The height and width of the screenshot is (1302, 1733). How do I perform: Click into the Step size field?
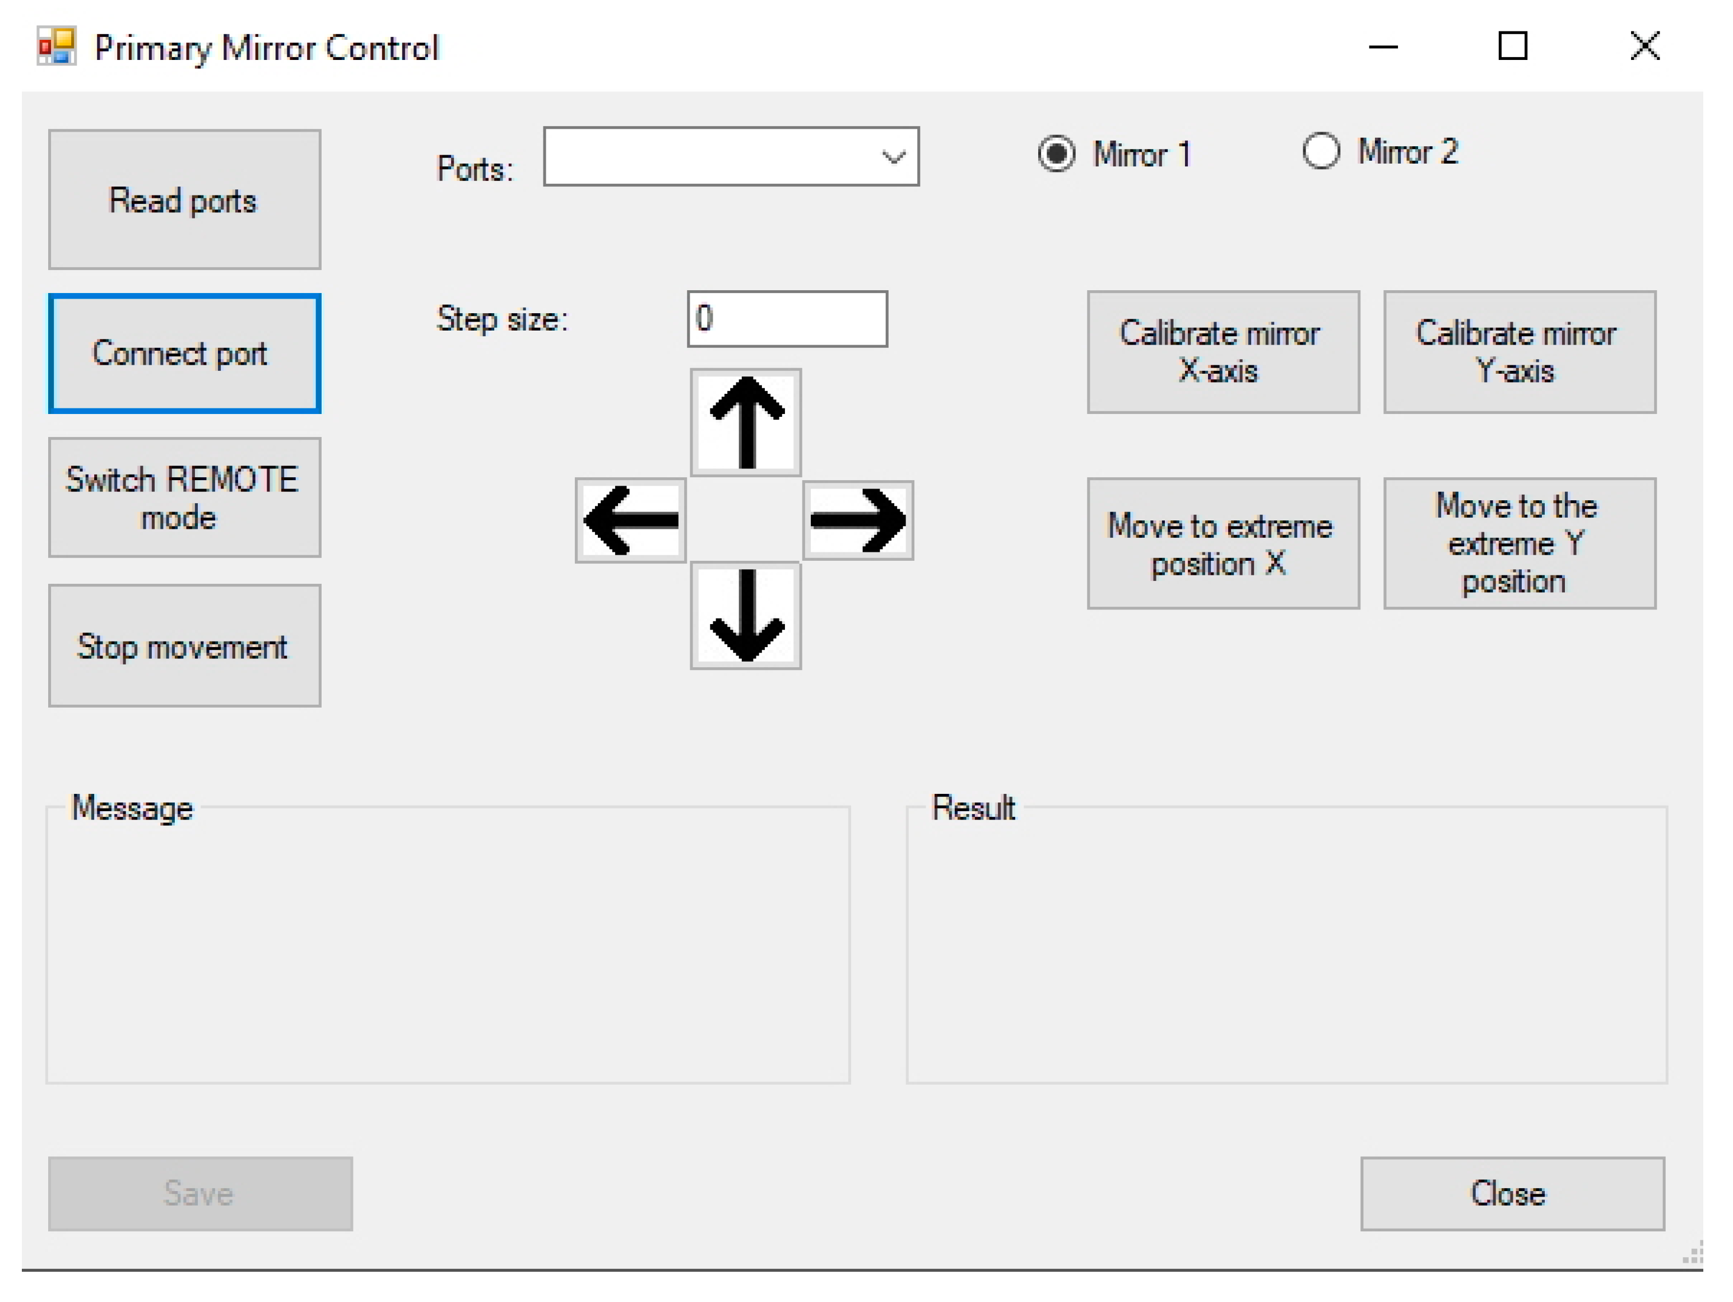point(787,319)
